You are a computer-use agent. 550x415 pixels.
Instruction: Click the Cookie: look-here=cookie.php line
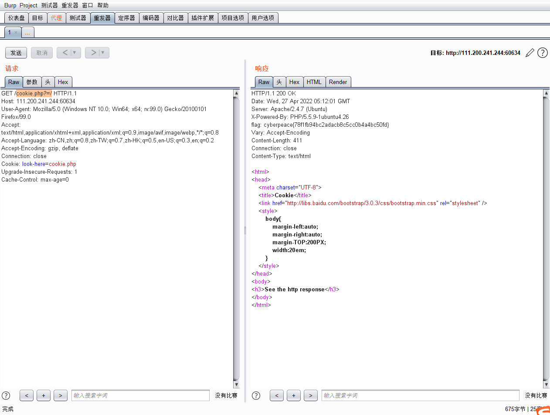39,164
